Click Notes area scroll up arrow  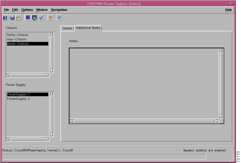221,50
